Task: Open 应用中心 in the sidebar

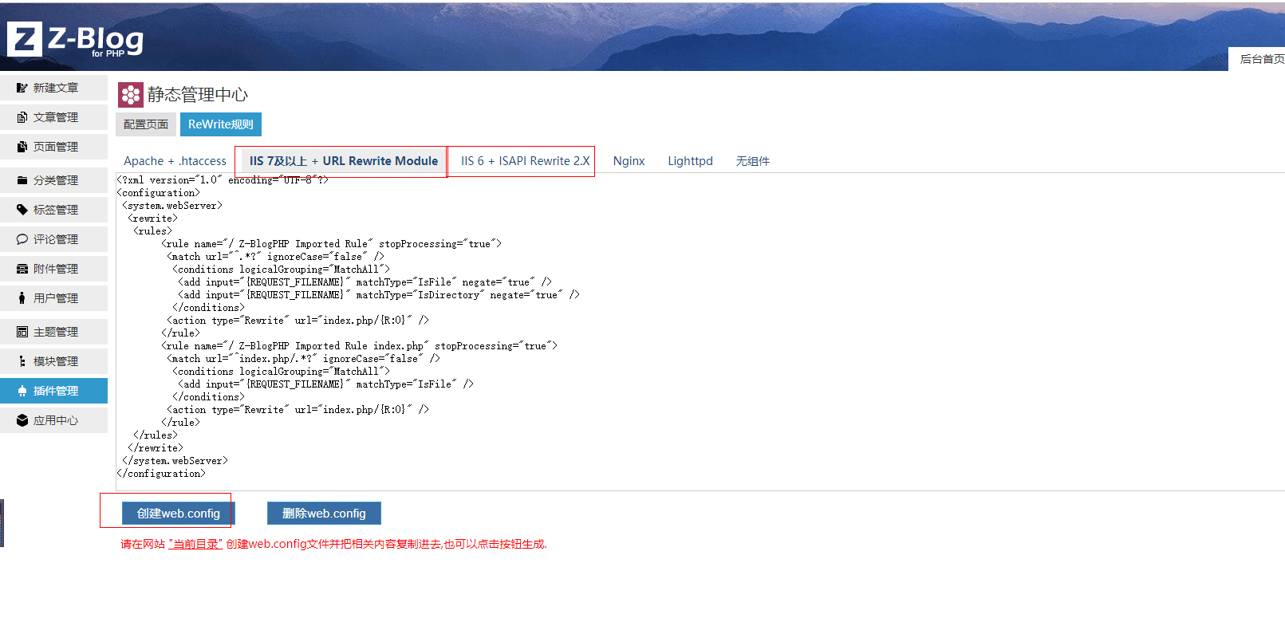Action: (x=53, y=420)
